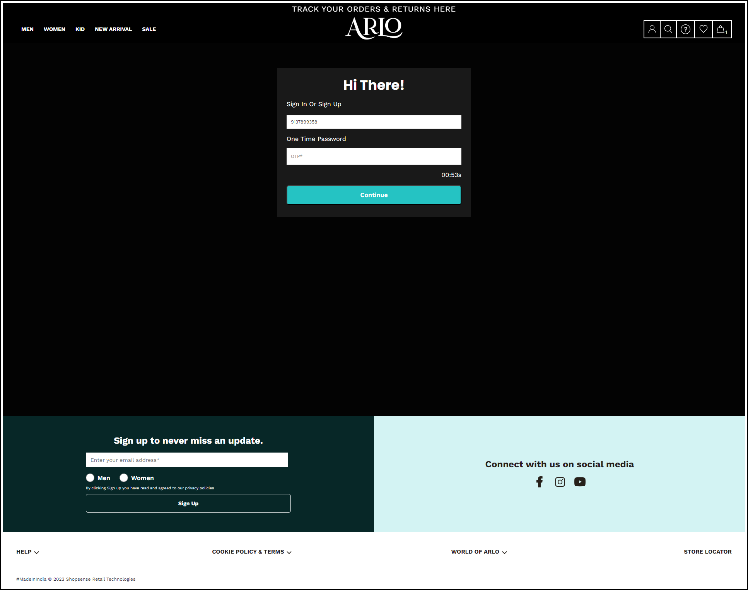
Task: Click the 'Hi There!' heading
Action: pyautogui.click(x=374, y=85)
